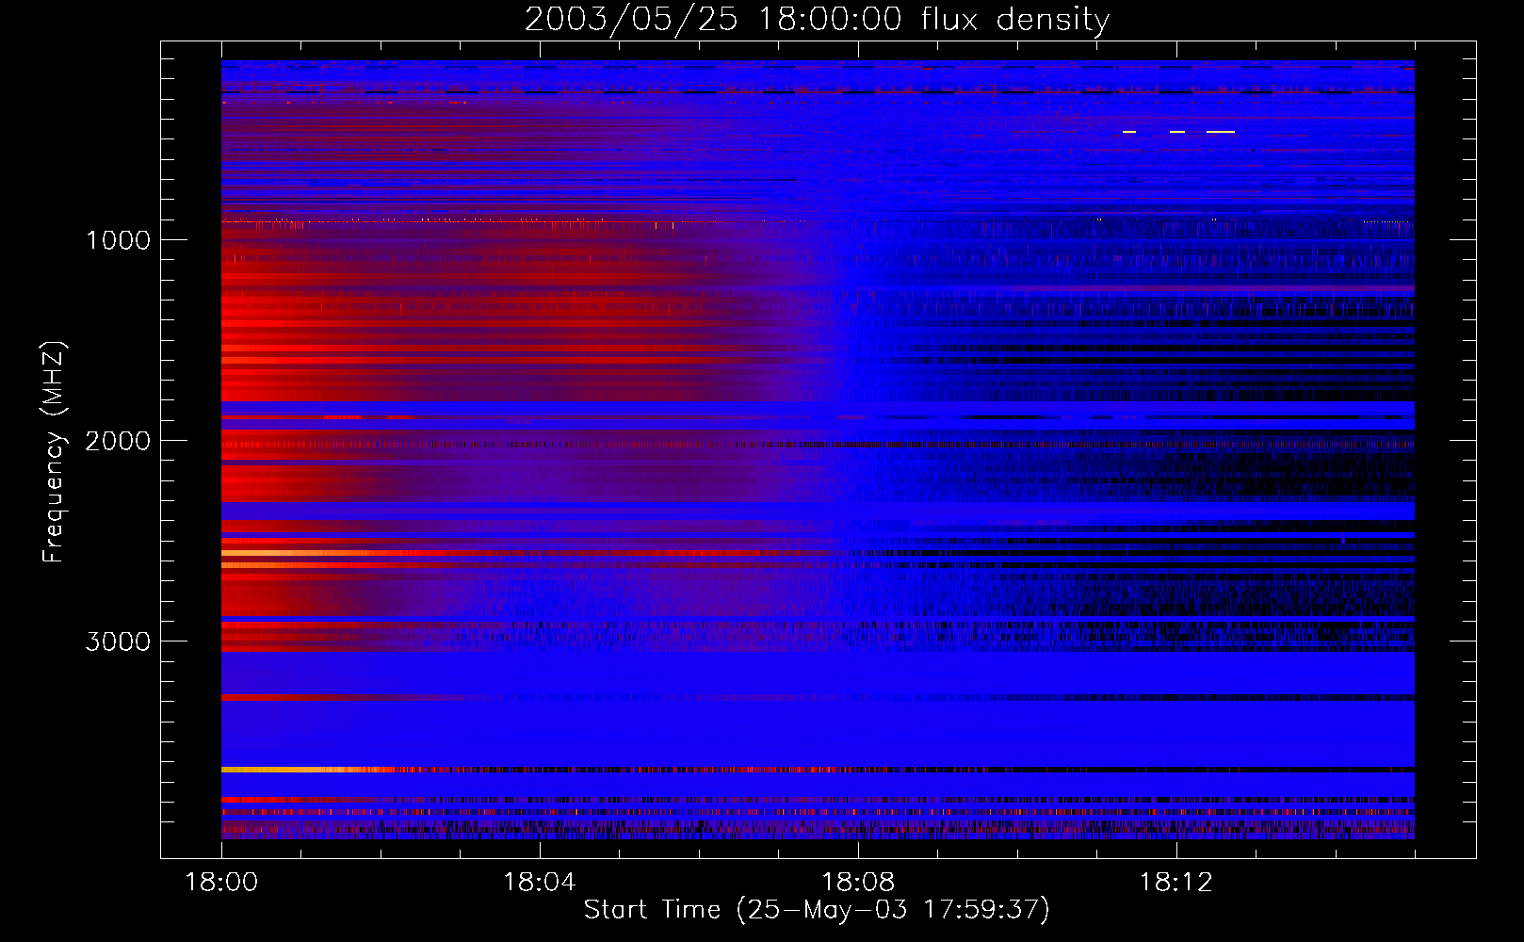
Task: Click the "3000" frequency tick label
Action: [118, 642]
